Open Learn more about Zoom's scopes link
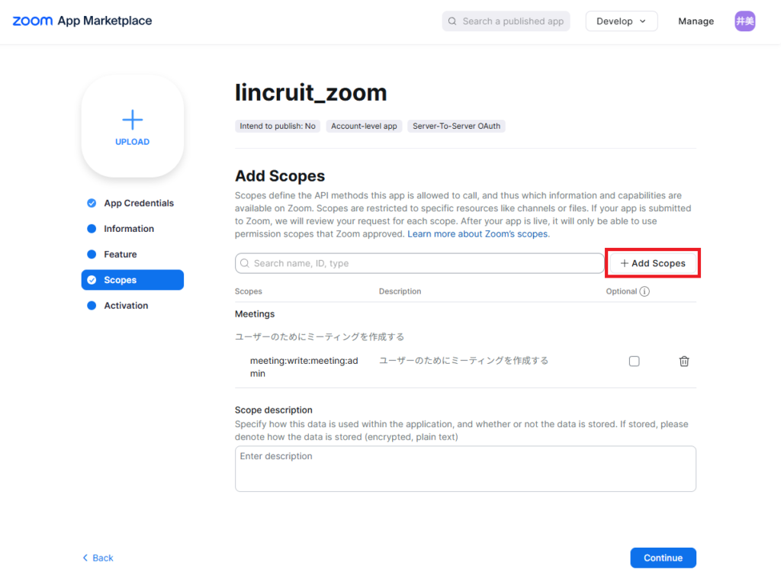Image resolution: width=781 pixels, height=579 pixels. point(477,234)
